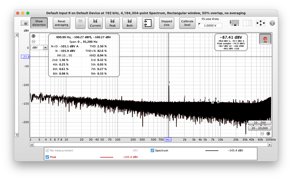Save Both traces
Viewport: 292px width, 180px height.
pos(130,23)
